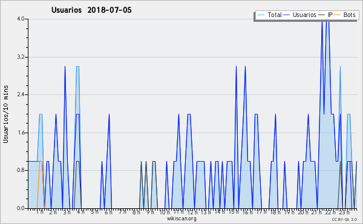Click the '6 h' x-axis label
The width and height of the screenshot is (363, 224).
point(108,212)
